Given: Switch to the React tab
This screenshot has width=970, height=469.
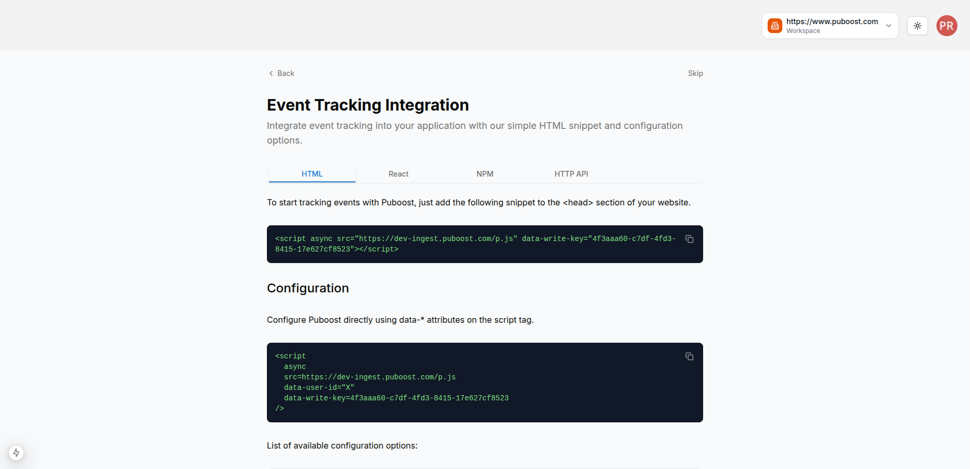Looking at the screenshot, I should [398, 174].
